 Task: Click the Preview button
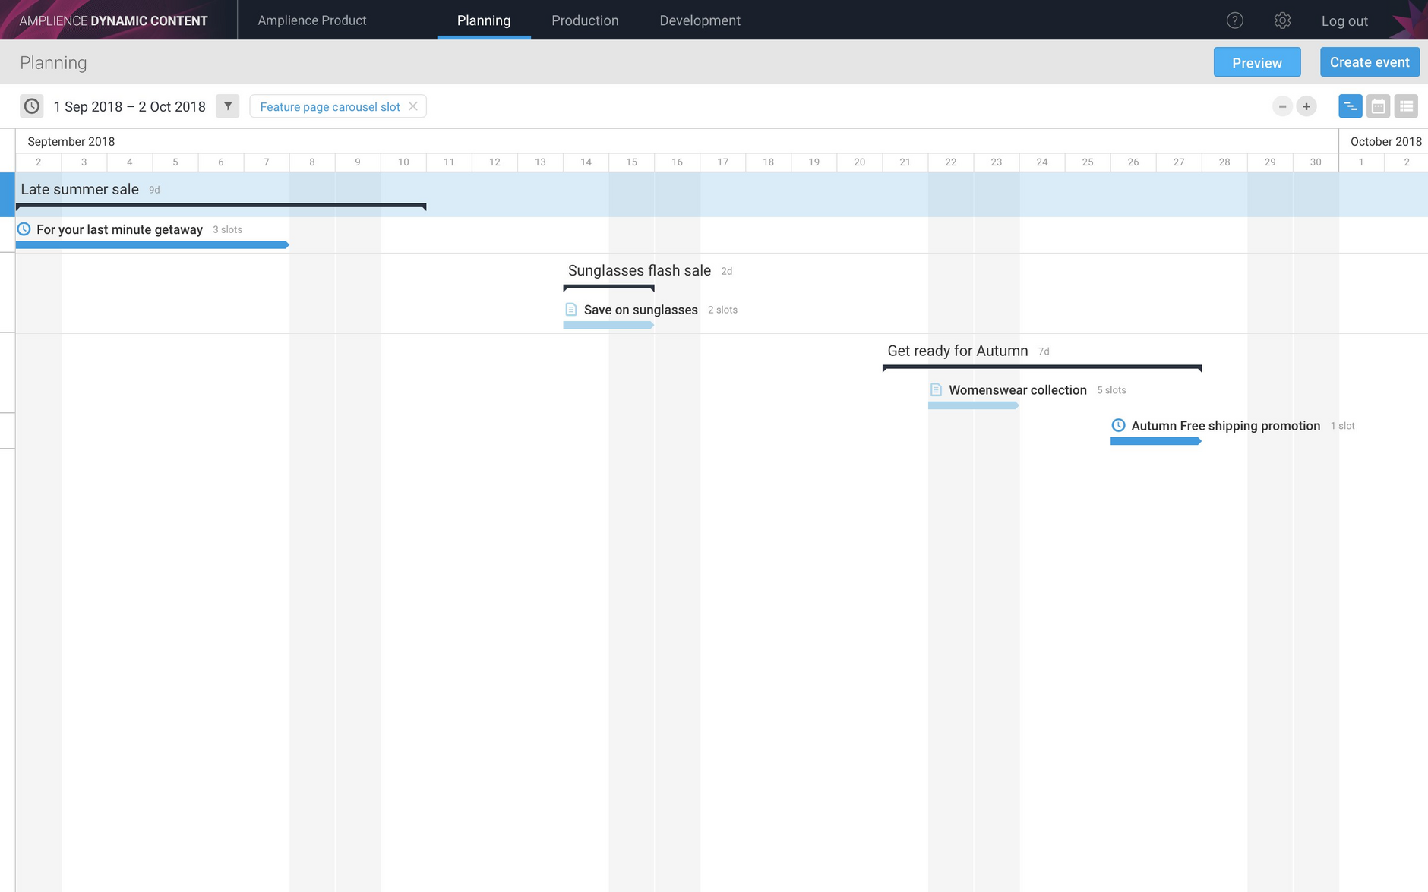[x=1256, y=62]
